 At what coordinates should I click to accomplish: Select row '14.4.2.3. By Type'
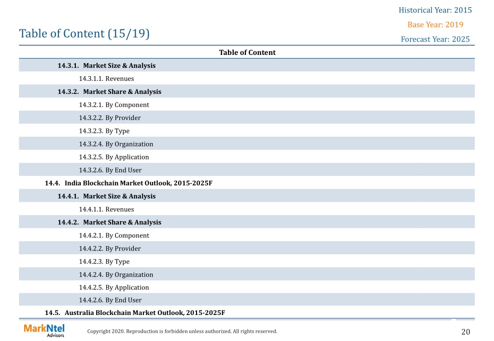(247, 261)
